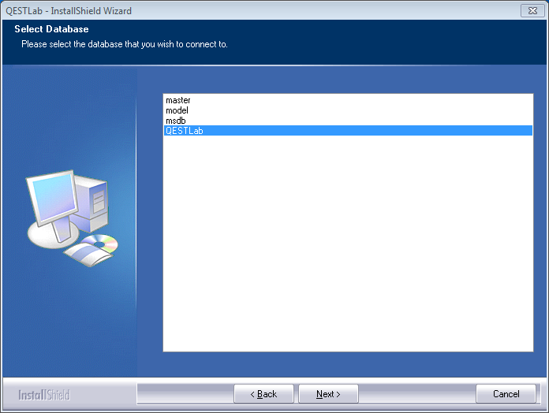Select the model database entry

[177, 111]
